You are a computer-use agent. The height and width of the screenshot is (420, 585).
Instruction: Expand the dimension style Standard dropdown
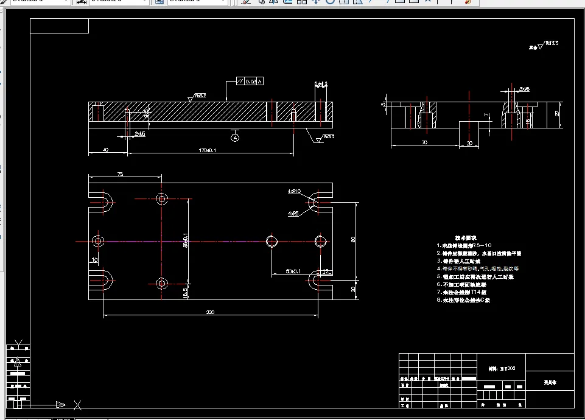tap(119, 1)
